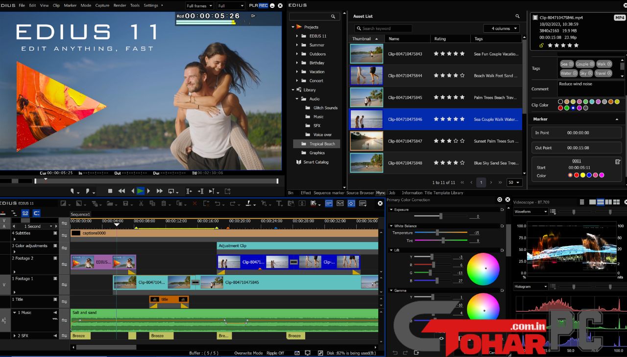Viewport: 627px width, 357px height.
Task: Select the four-pane Videoscope layout icon
Action: tap(616, 202)
